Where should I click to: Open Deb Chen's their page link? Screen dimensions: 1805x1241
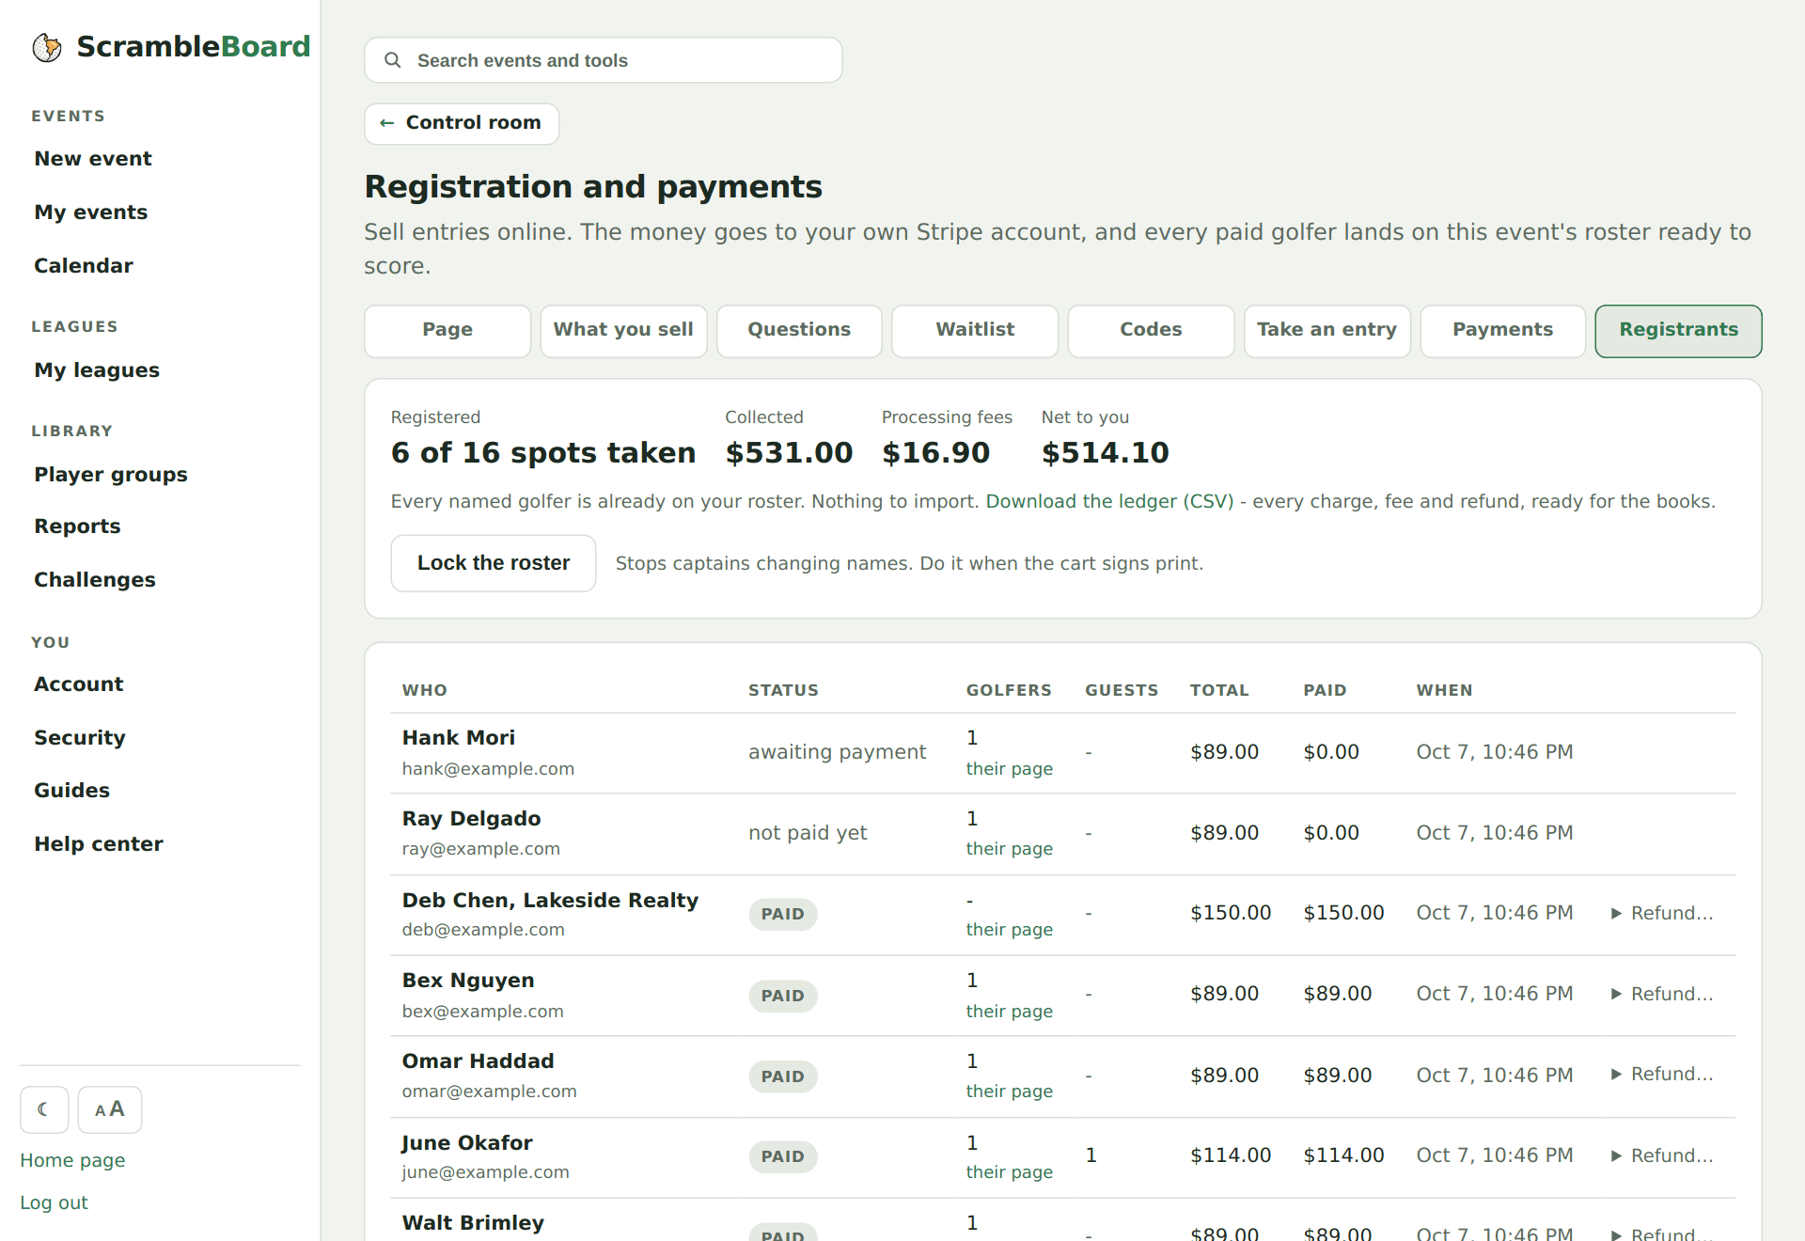pyautogui.click(x=1009, y=930)
